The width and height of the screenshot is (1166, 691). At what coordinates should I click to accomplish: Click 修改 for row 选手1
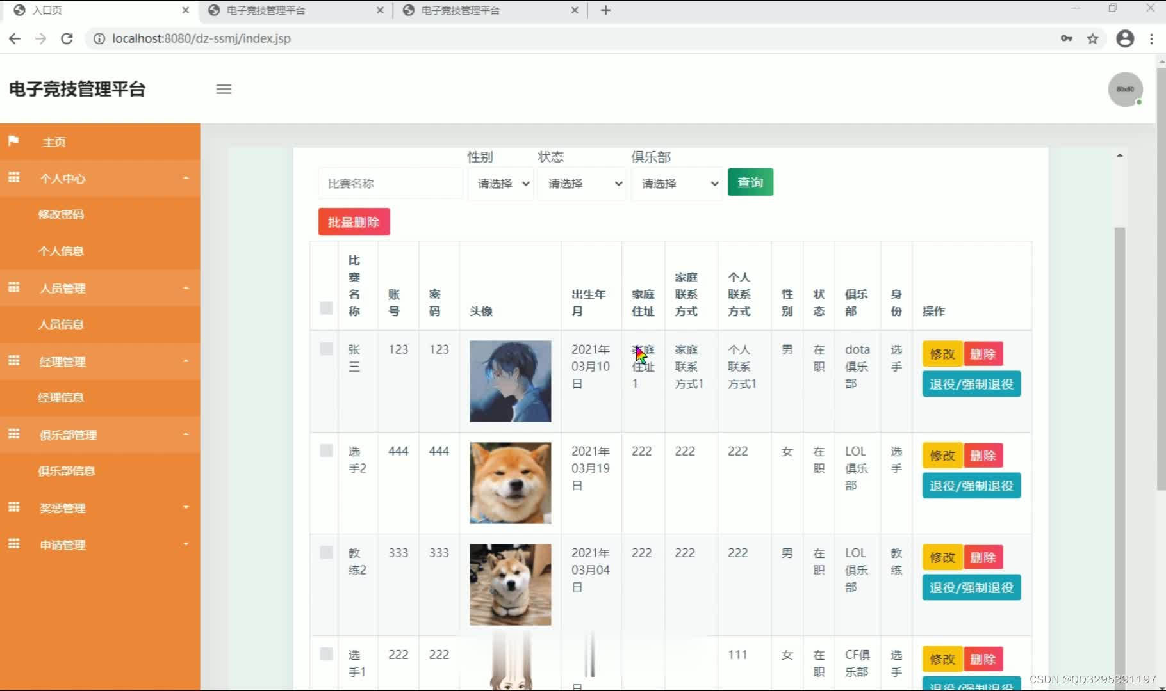(942, 659)
